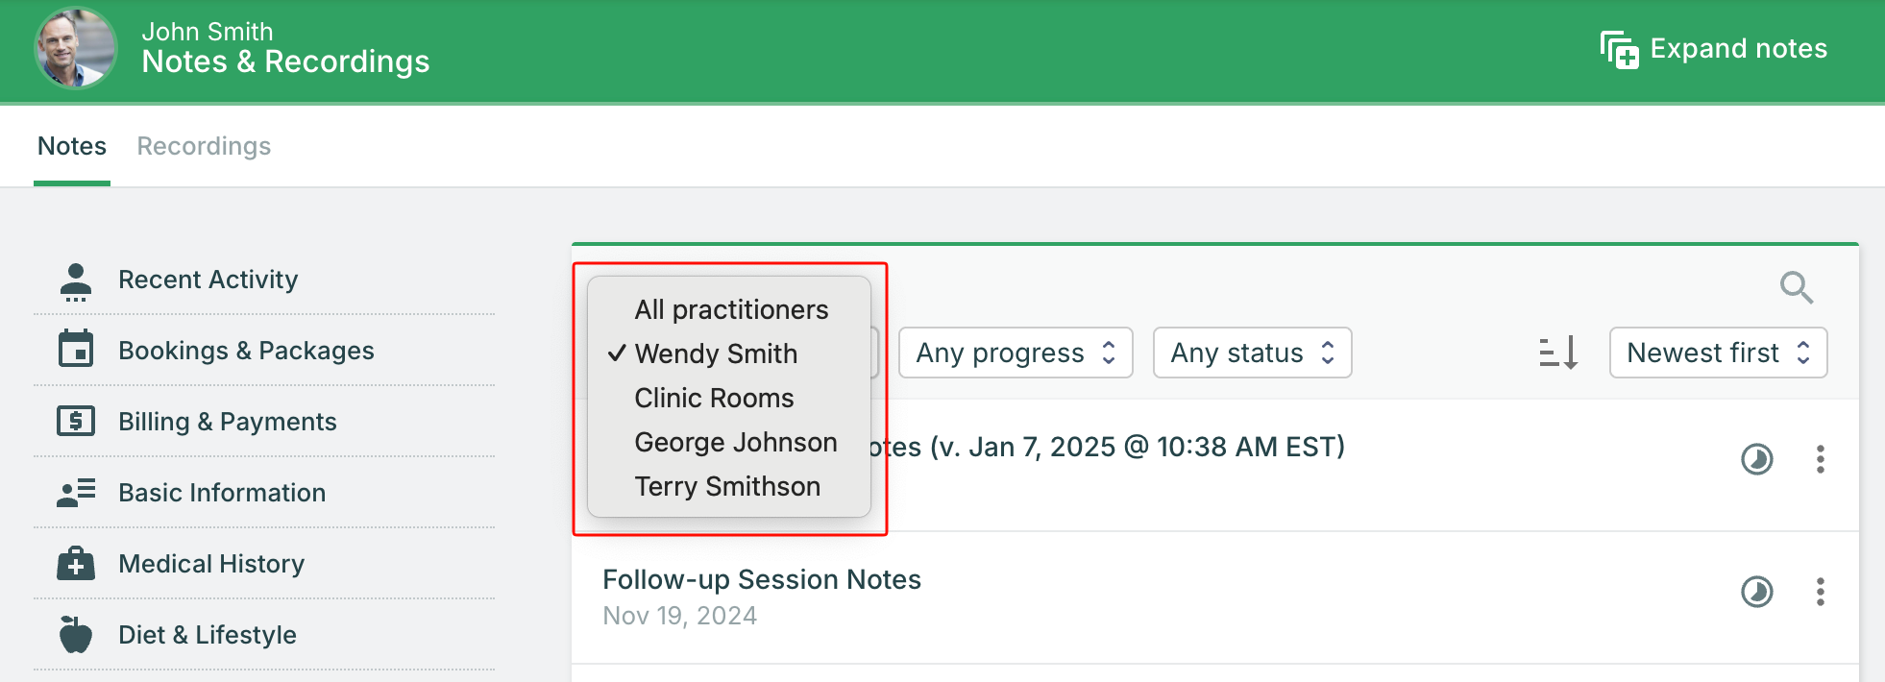Open the Newest first sort dropdown

[1717, 353]
